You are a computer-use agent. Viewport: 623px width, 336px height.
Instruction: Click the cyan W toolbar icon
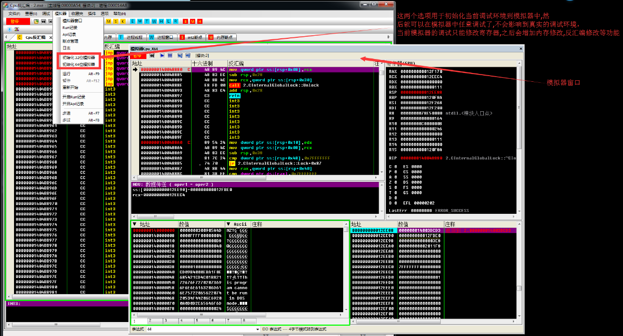[x=154, y=21]
